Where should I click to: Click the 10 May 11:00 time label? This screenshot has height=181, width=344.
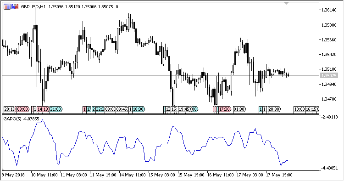pyautogui.click(x=44, y=175)
